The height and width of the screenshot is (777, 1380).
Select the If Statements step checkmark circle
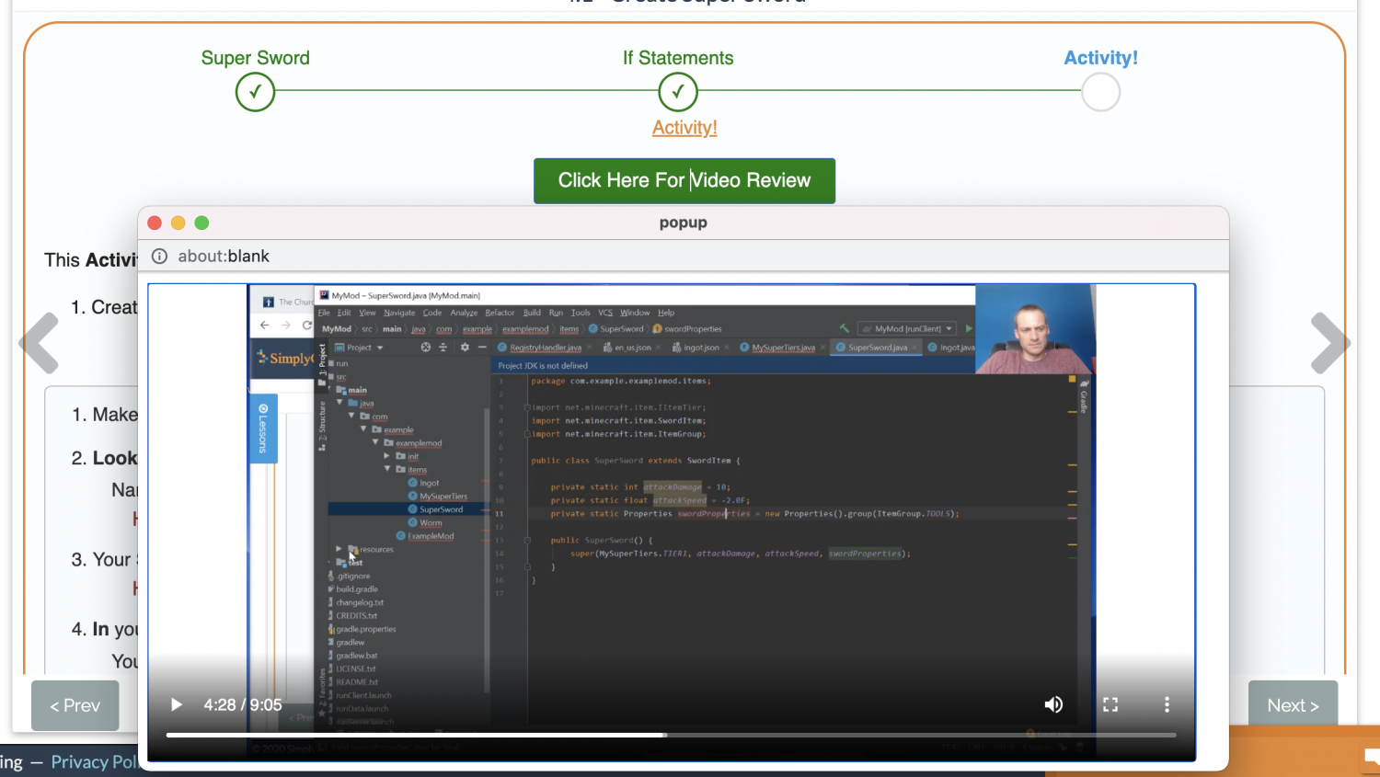click(x=678, y=92)
